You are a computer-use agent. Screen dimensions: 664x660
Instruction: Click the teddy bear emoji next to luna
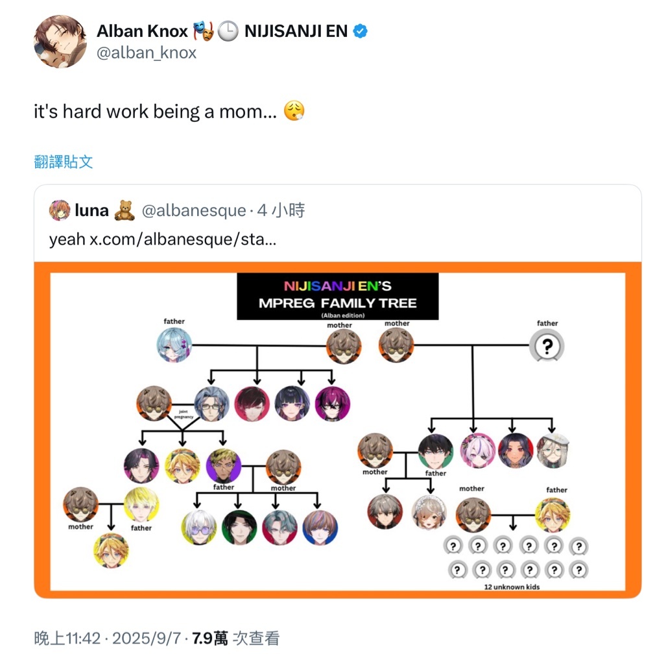click(125, 210)
